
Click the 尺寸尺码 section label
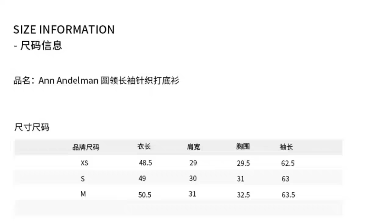click(32, 127)
